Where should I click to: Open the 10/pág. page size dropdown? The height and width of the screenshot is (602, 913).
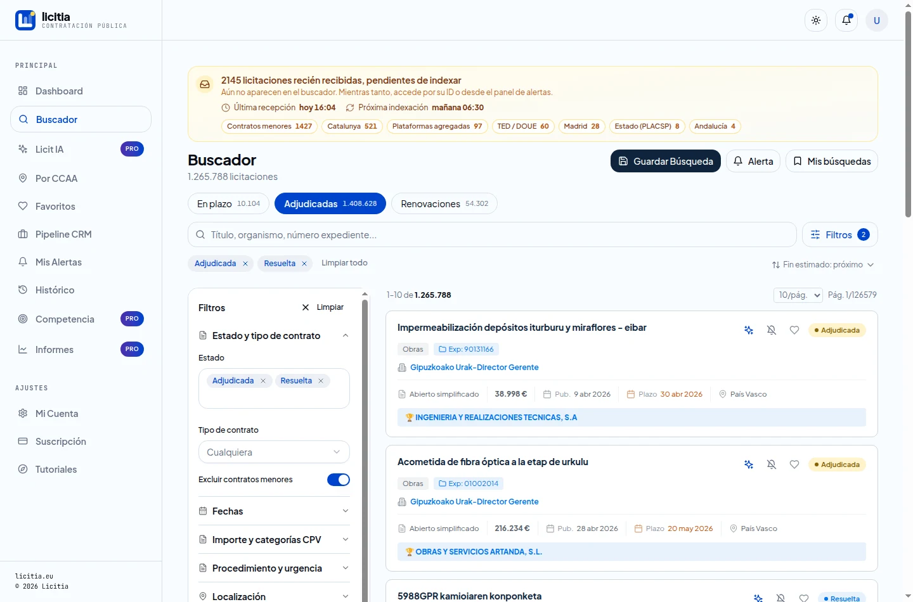click(798, 295)
